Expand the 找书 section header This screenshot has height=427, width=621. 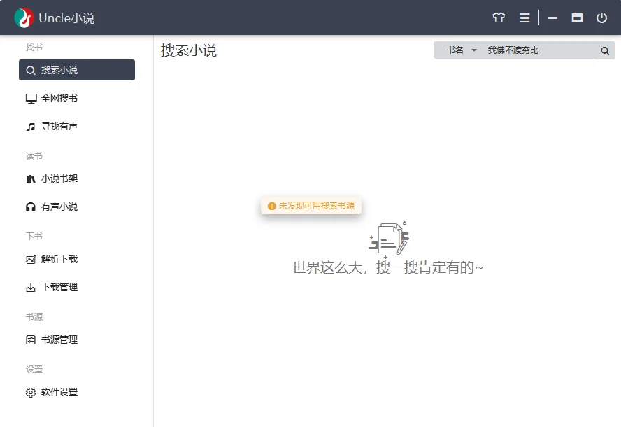click(34, 47)
